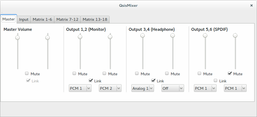Screen dimensions: 257x117
Task: Enable Link for Output 5,6 SPDIF
Action: click(215, 80)
